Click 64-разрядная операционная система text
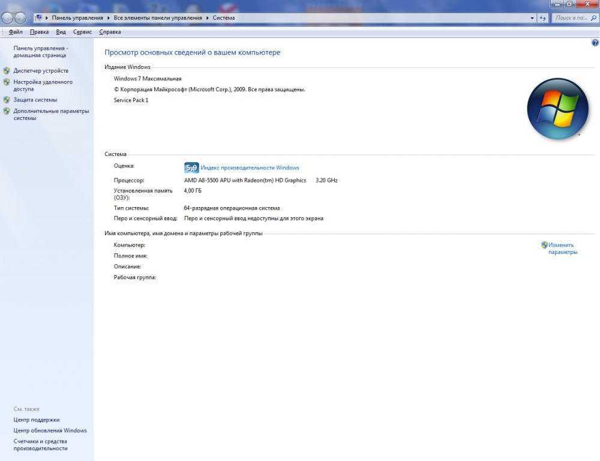This screenshot has height=461, width=600. tap(232, 208)
